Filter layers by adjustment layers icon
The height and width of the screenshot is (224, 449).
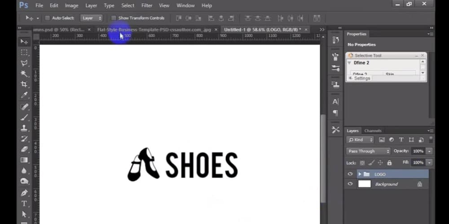pos(392,140)
